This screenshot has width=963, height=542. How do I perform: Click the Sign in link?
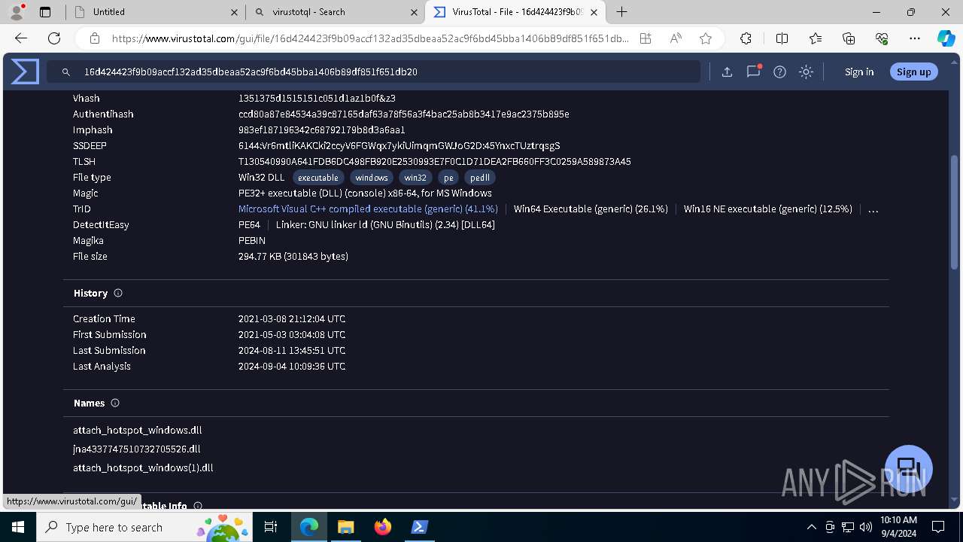[x=859, y=72]
